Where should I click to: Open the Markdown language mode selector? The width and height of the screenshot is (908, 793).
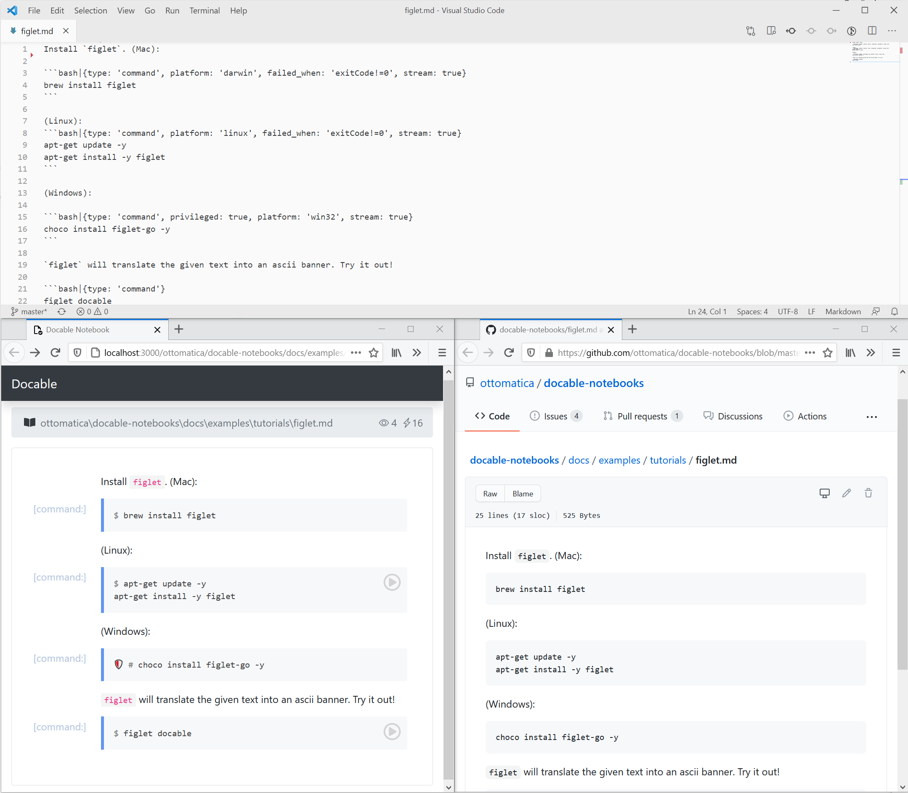point(842,312)
